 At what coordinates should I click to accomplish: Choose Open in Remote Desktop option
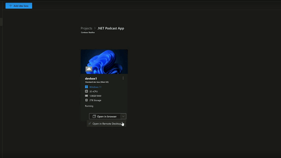pyautogui.click(x=107, y=124)
